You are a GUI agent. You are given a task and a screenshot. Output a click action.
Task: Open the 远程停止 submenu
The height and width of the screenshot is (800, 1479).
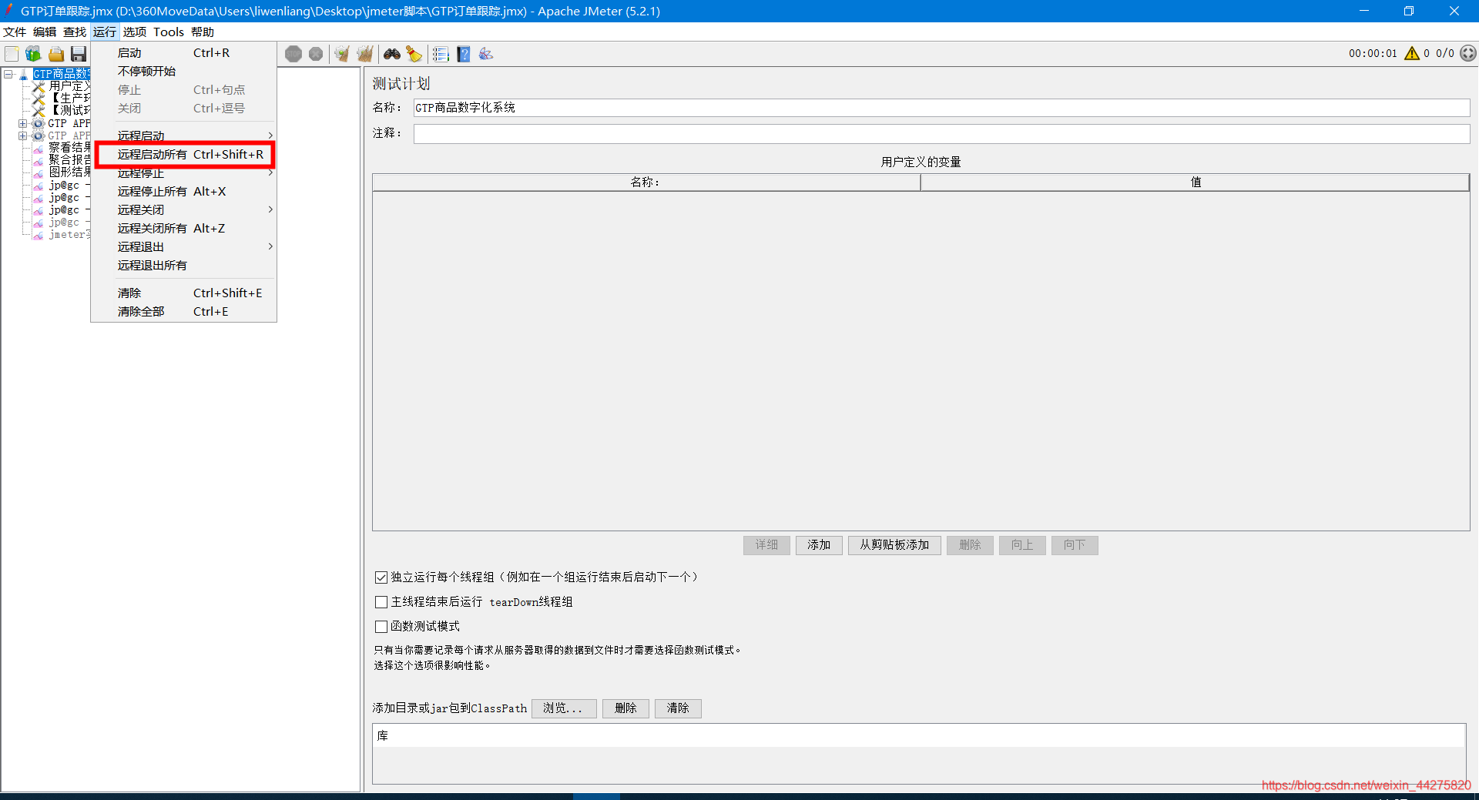(183, 173)
